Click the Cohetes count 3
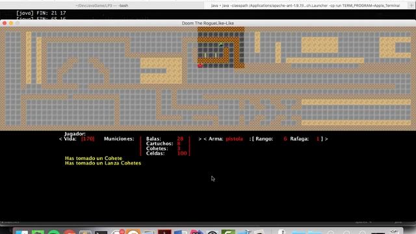Screen dimensions: 416x234 179,149
